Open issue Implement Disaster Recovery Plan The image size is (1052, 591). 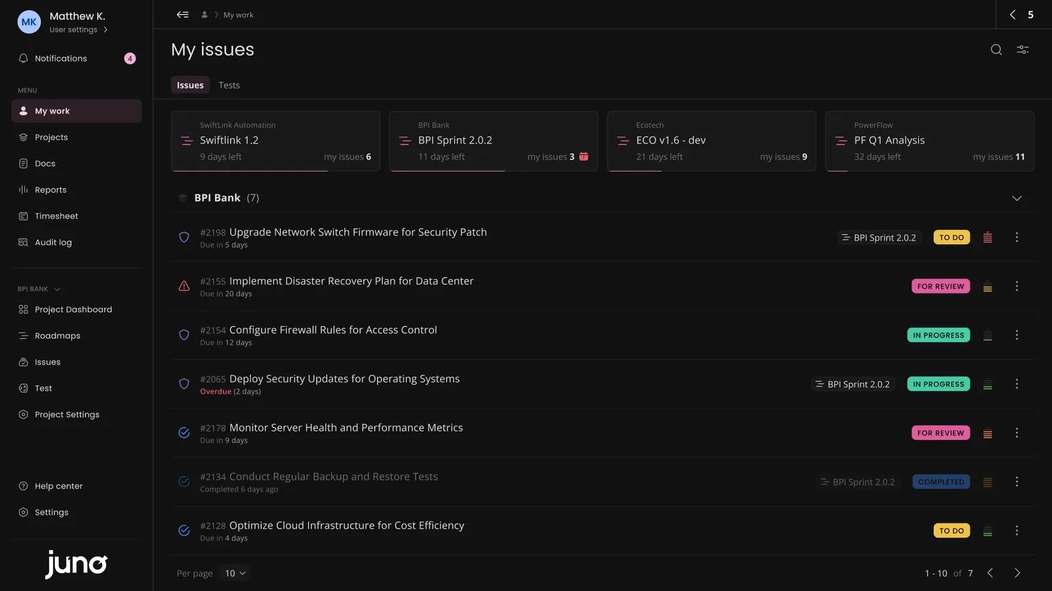pyautogui.click(x=351, y=281)
